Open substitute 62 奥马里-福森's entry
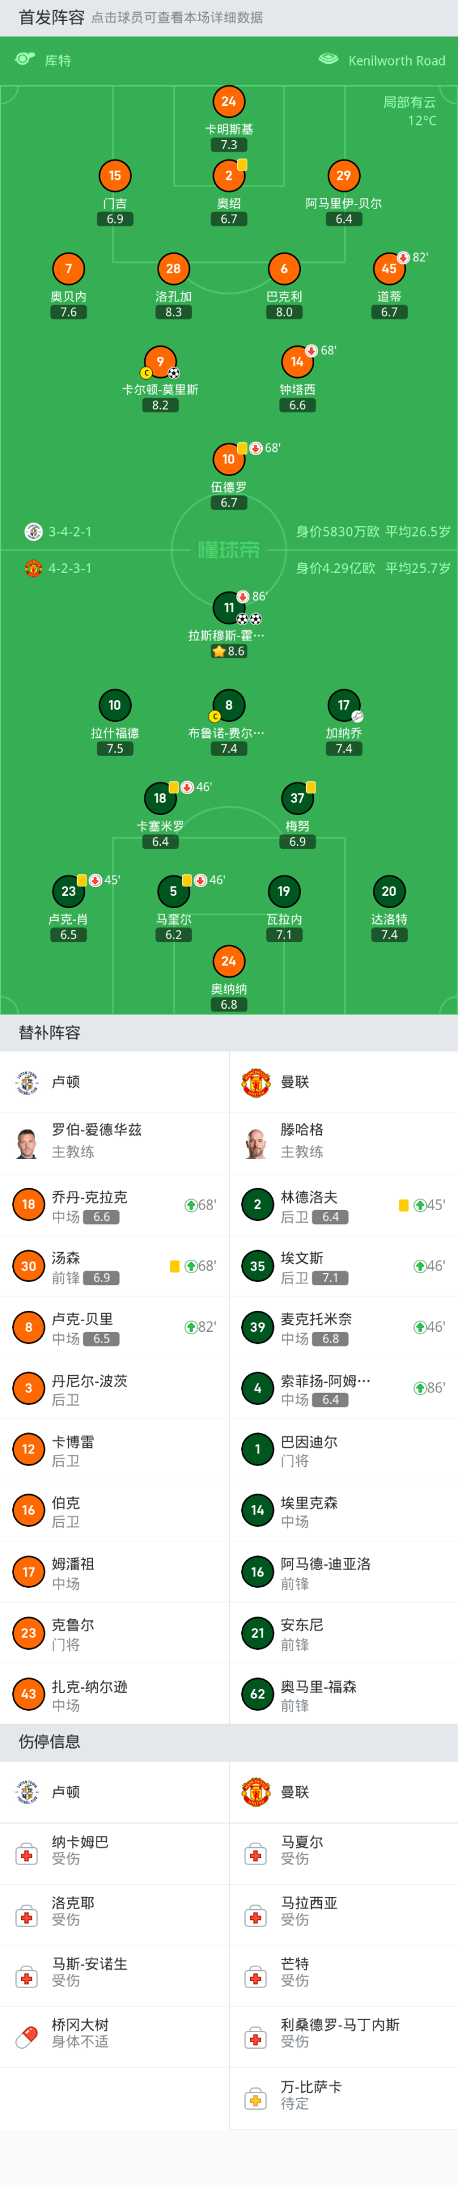The height and width of the screenshot is (2185, 458). click(x=343, y=1695)
